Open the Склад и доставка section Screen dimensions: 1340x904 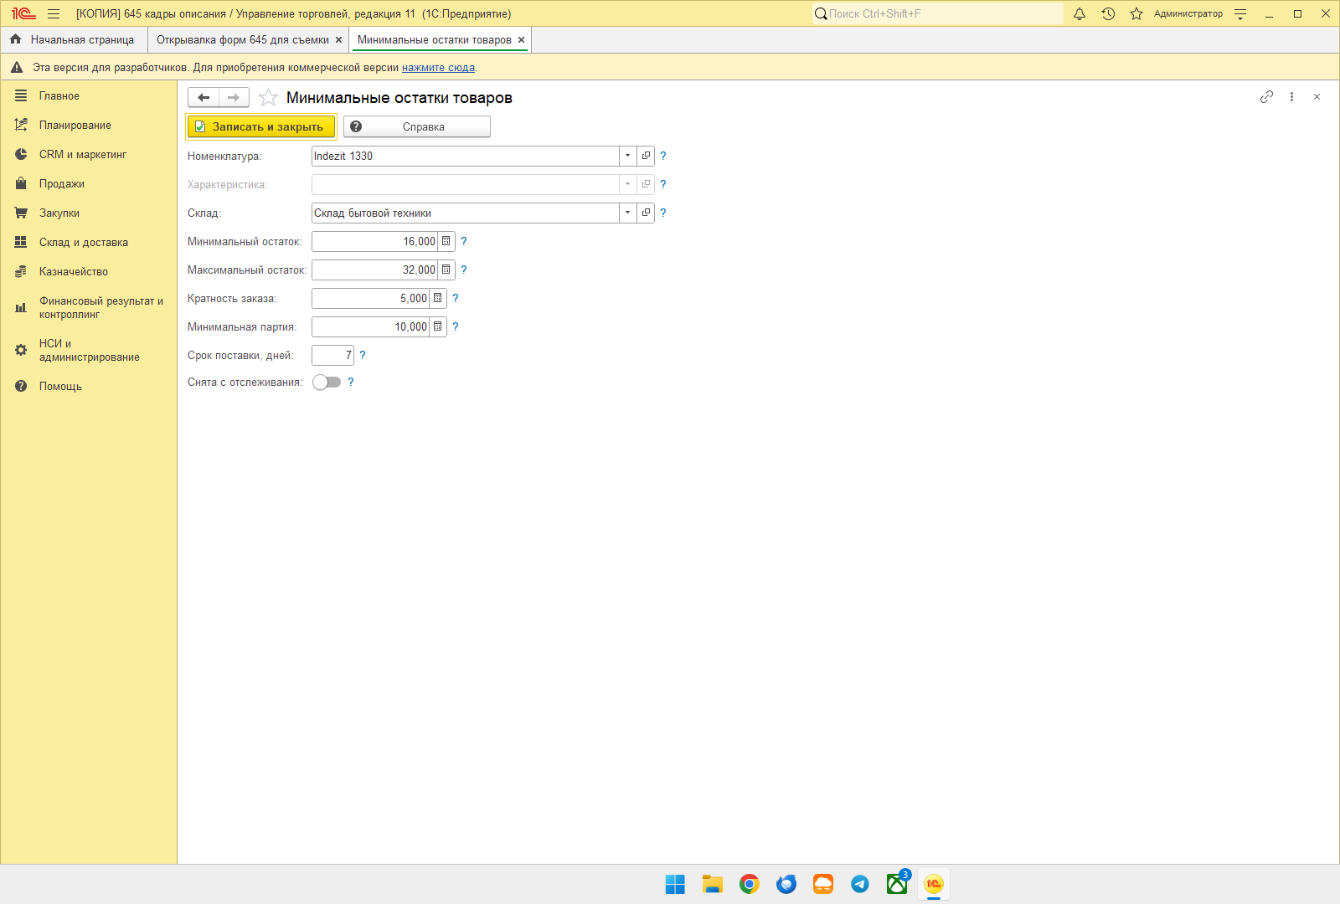coord(84,242)
